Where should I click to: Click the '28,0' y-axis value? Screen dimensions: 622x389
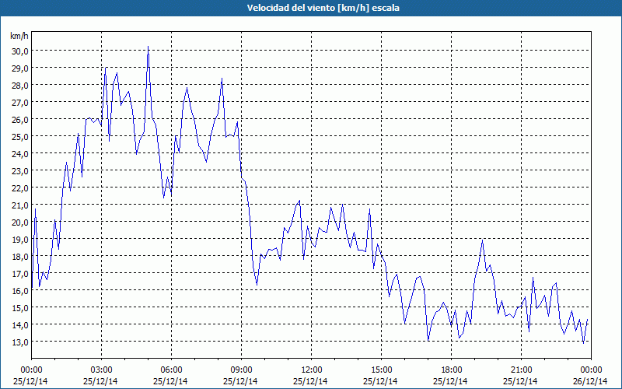(19, 86)
